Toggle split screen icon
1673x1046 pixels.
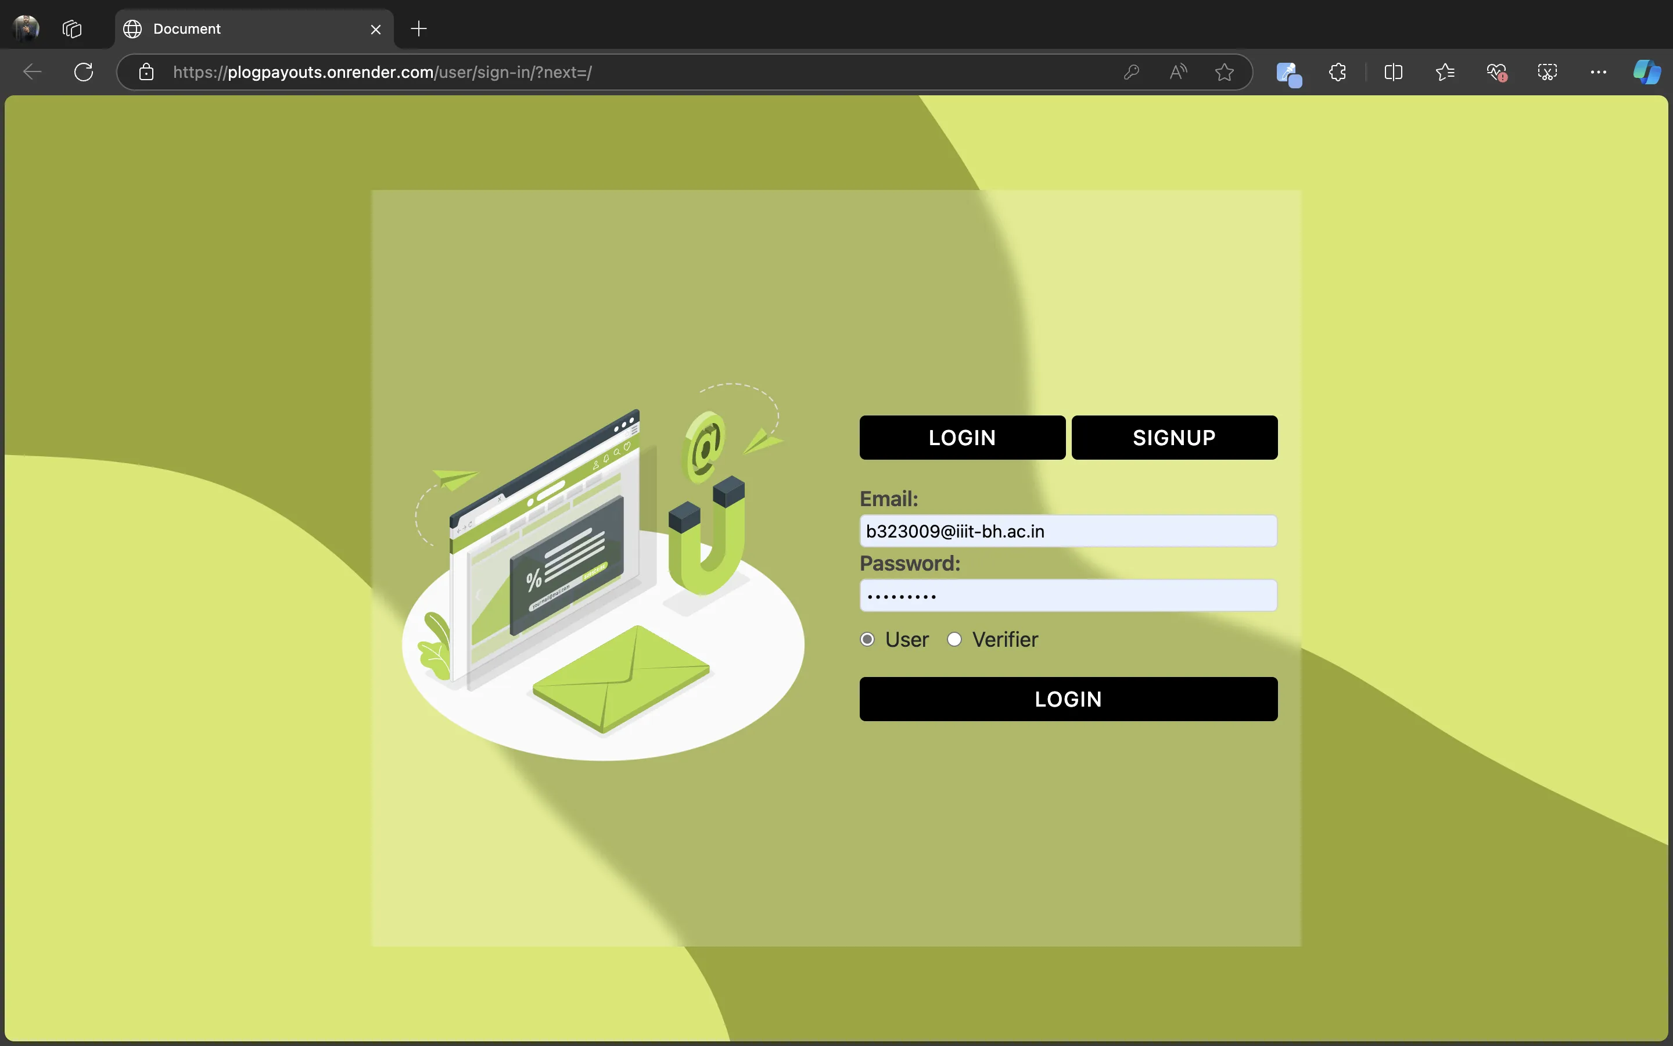pos(1393,72)
